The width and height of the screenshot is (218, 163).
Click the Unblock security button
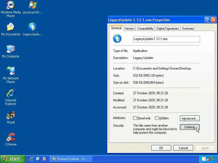[190, 127]
